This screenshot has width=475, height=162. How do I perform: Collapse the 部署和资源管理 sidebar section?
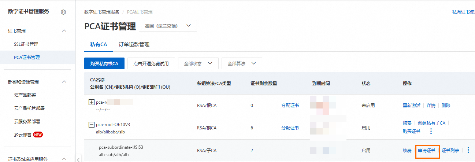point(64,82)
